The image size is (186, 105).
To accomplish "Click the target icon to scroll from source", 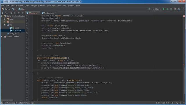I will click(11, 13).
